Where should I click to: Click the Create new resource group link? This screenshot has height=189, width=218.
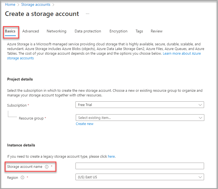pos(85,124)
